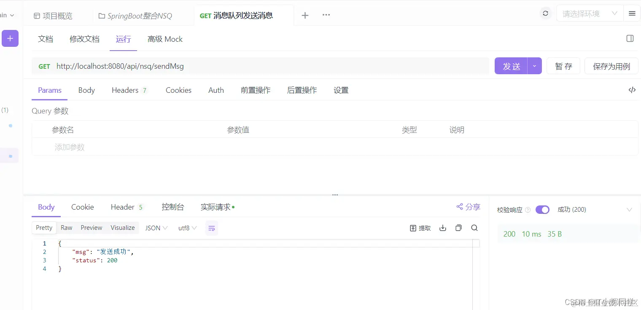Toggle the 校验响应 response validation switch

coord(542,210)
